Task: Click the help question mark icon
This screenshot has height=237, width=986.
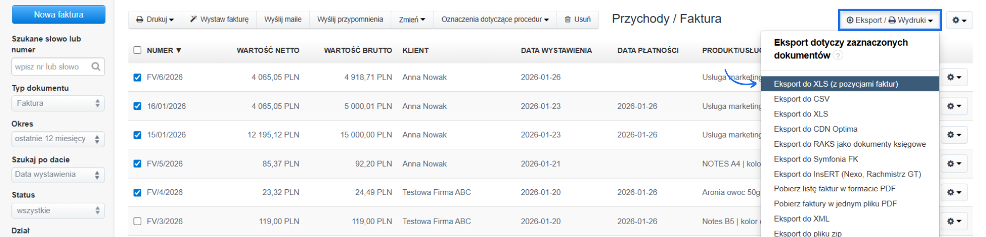Action: tap(838, 55)
